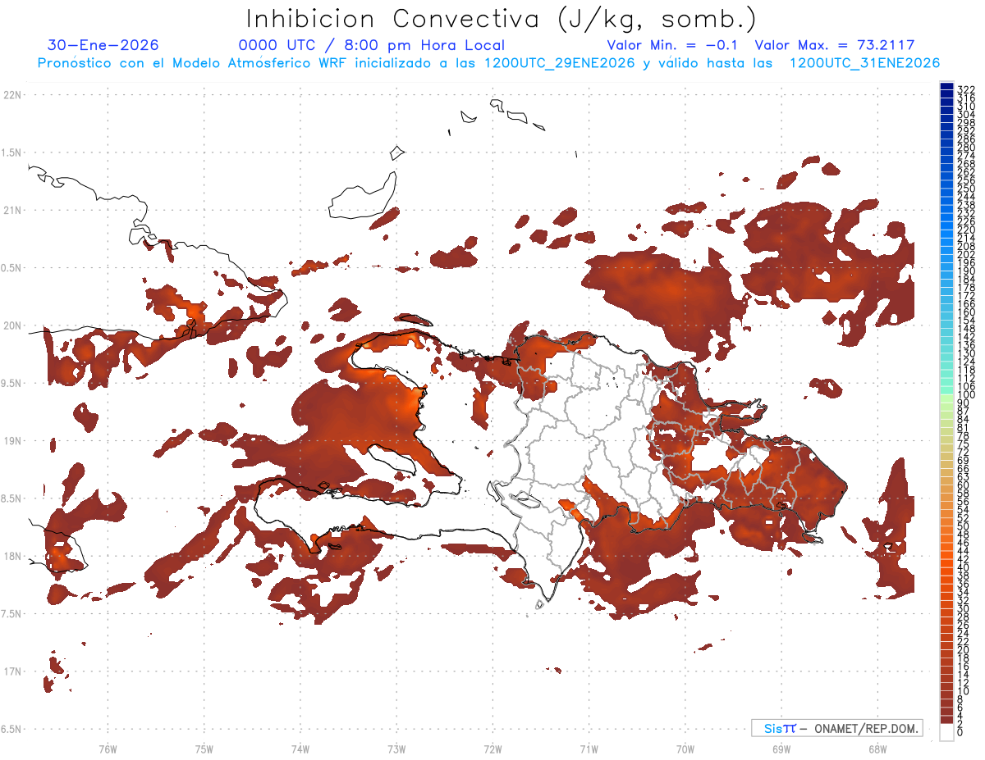Click the '9.5N' latitude label
The height and width of the screenshot is (760, 985).
(x=12, y=383)
